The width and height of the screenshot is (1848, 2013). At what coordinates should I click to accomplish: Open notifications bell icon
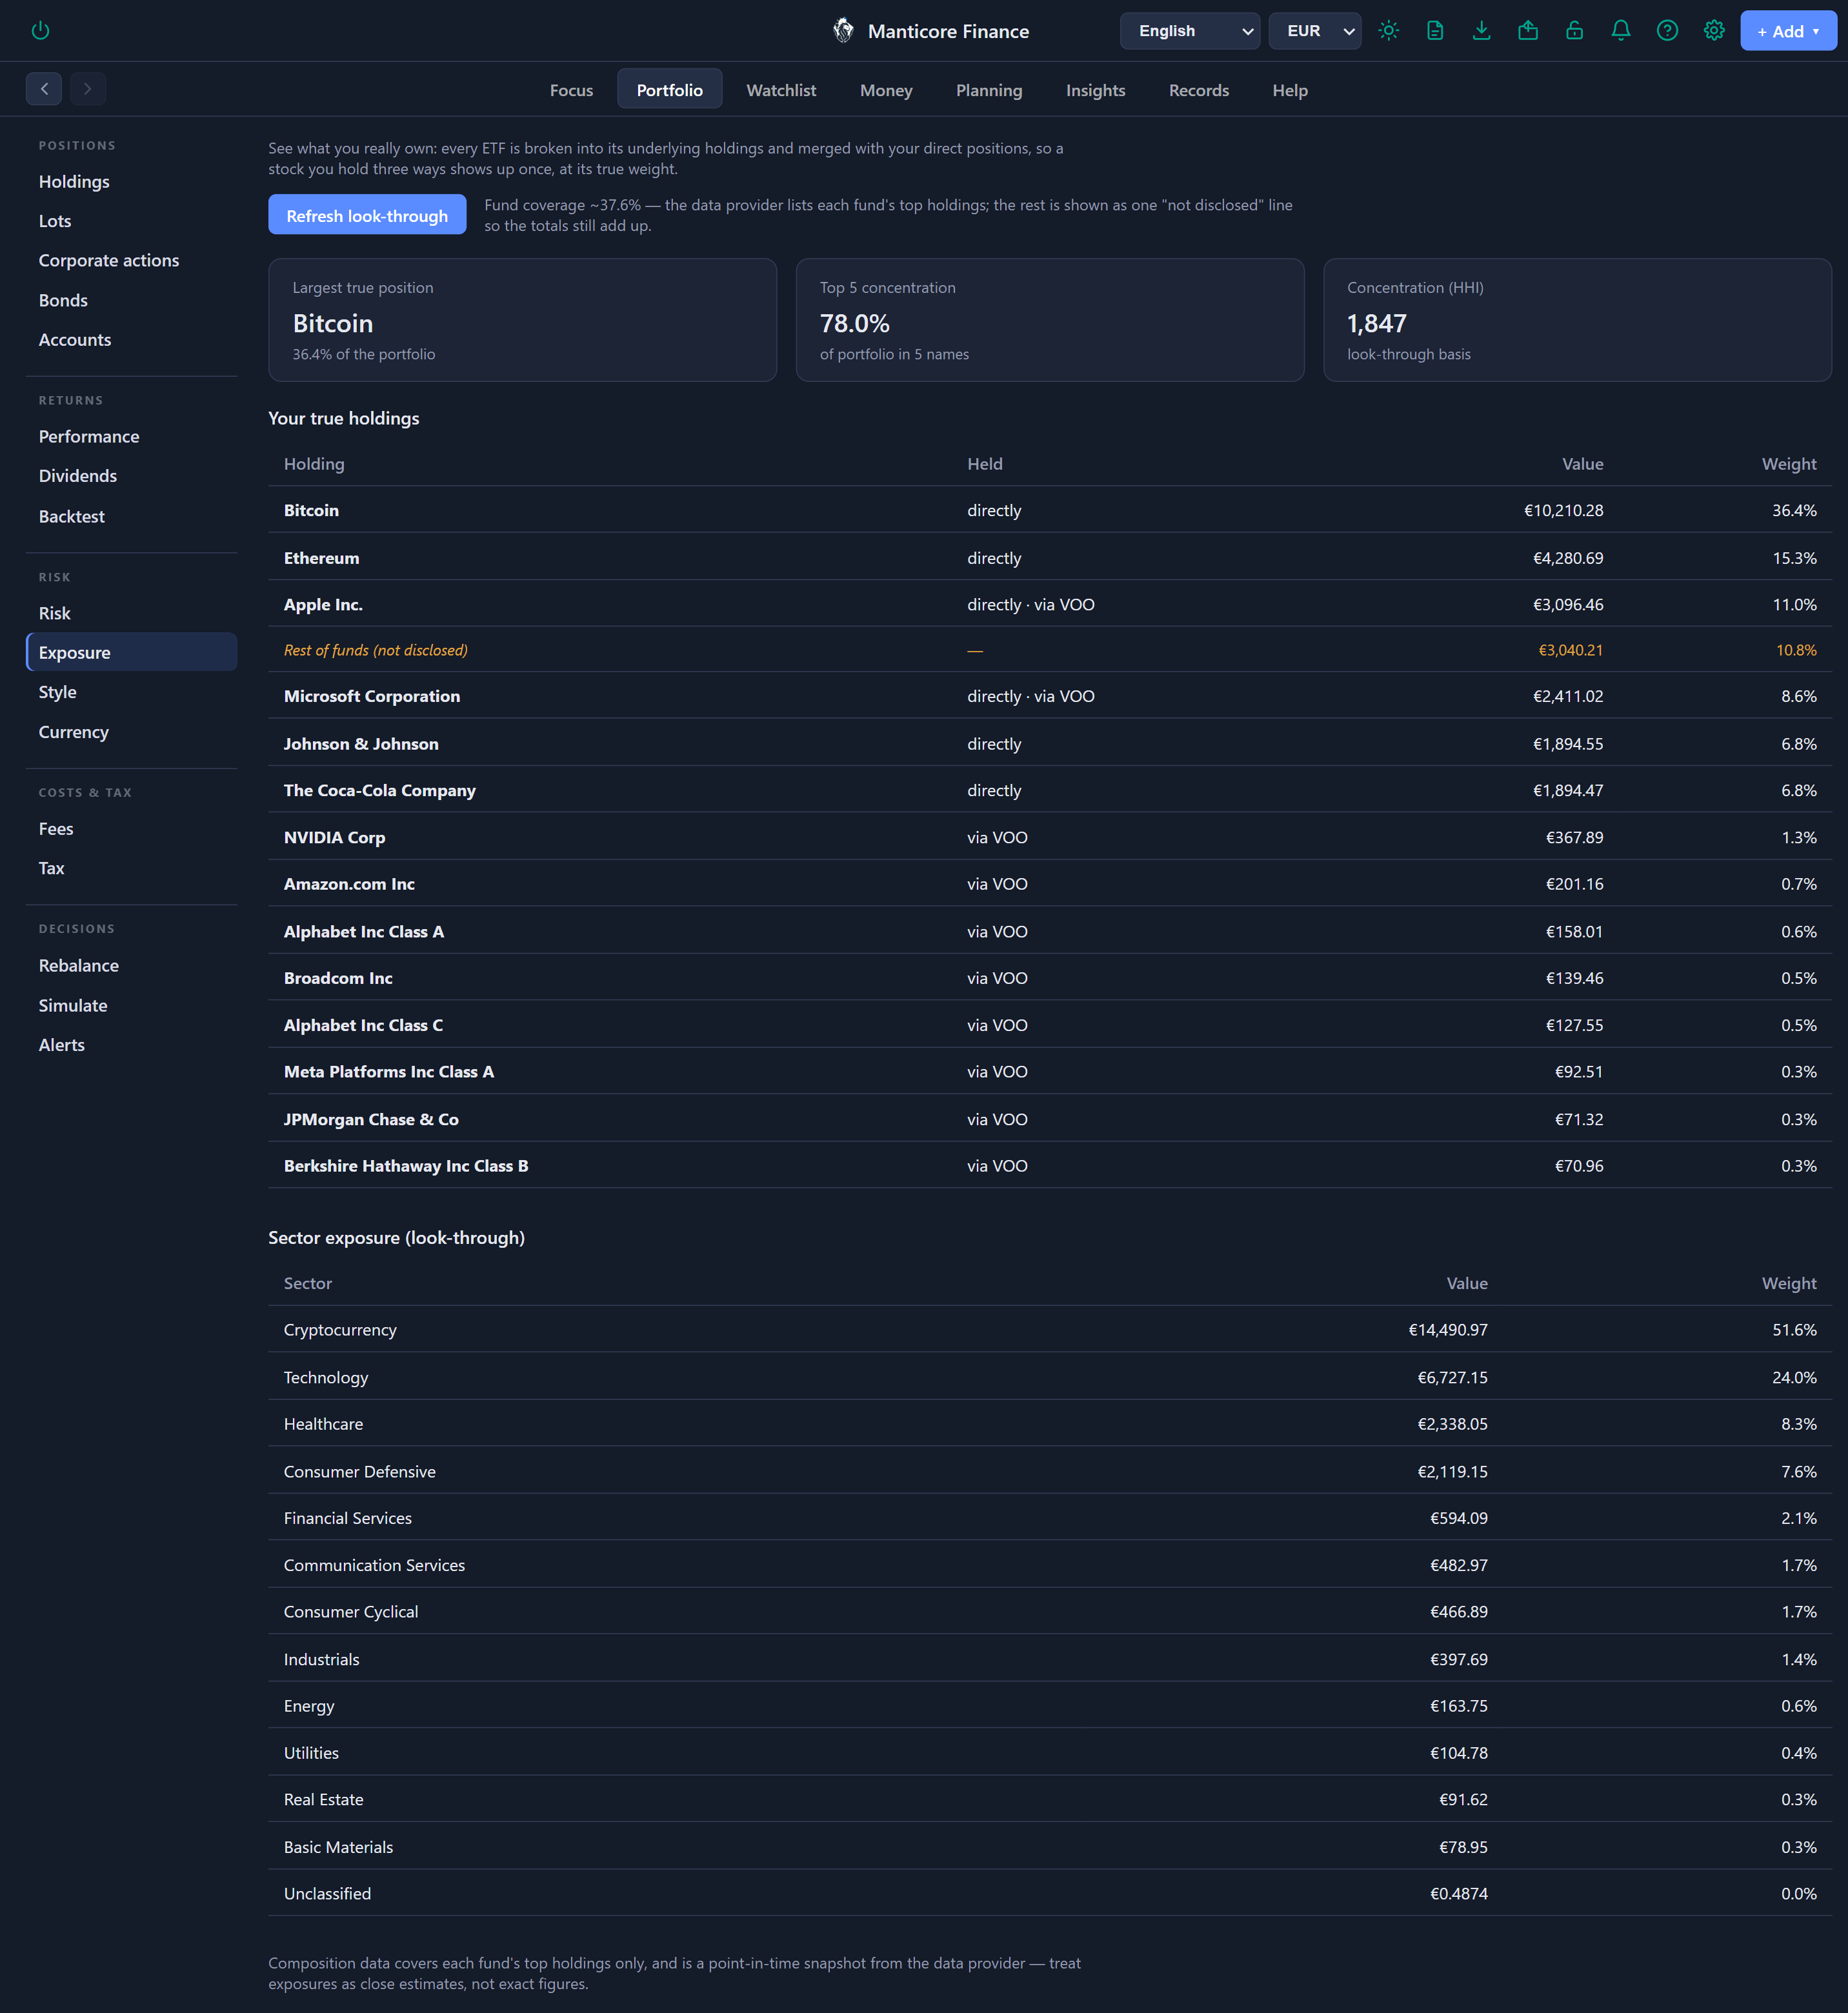(1621, 30)
